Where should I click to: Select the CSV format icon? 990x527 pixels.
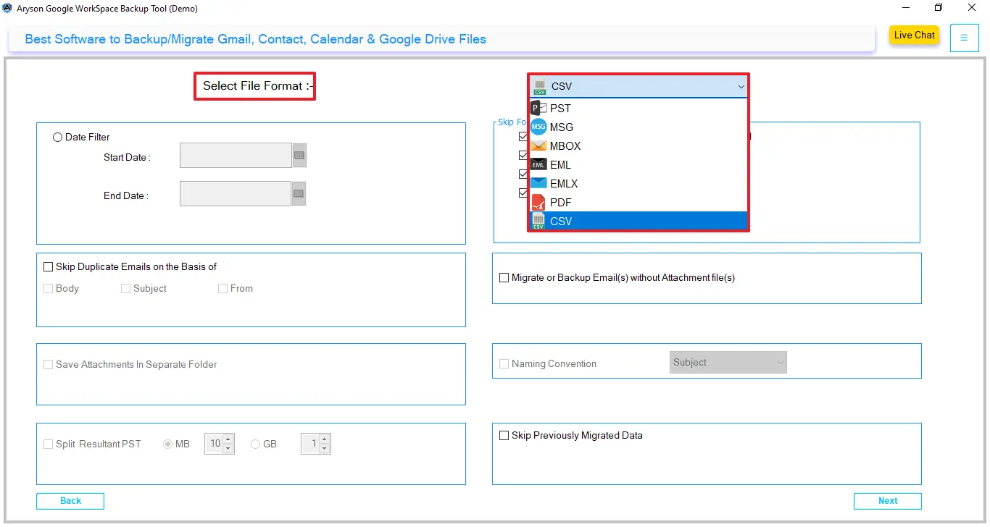(x=538, y=221)
